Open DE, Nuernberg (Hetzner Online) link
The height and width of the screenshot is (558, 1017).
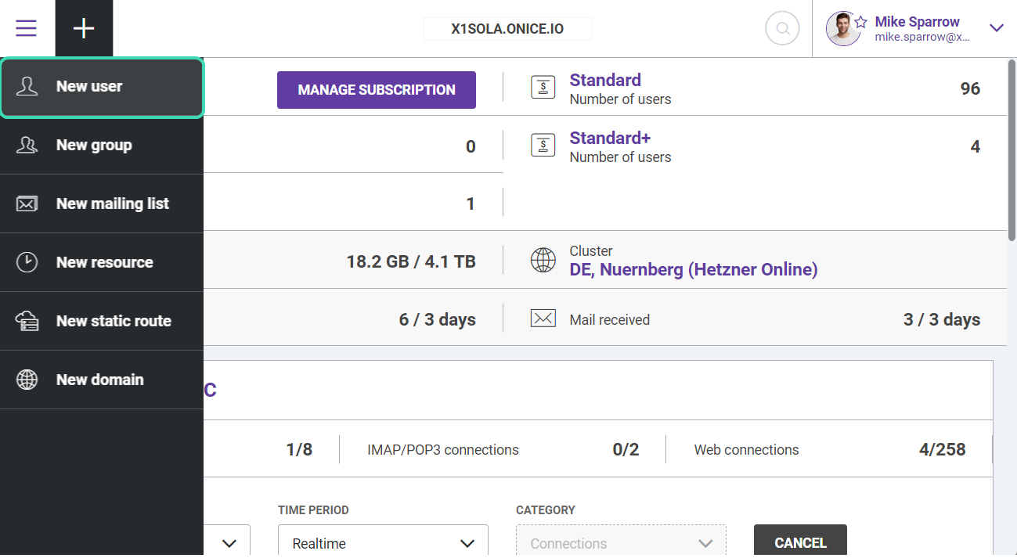[693, 270]
